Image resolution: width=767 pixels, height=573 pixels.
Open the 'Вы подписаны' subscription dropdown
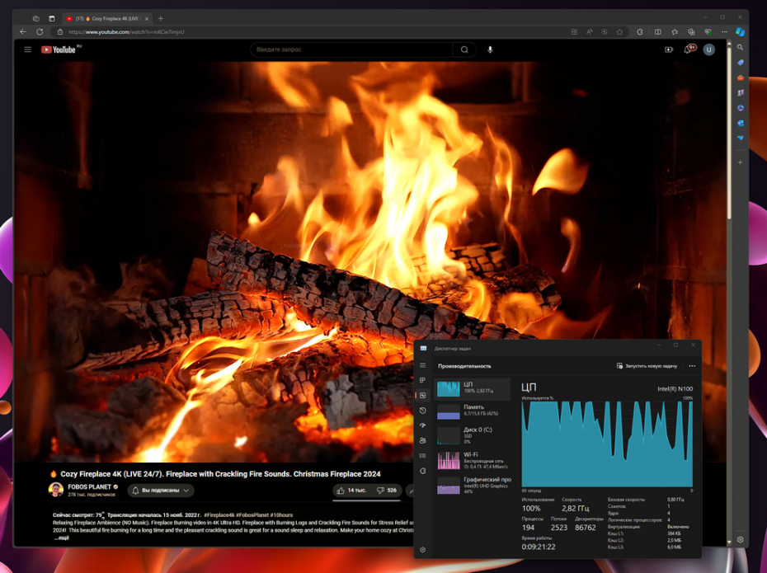point(161,491)
